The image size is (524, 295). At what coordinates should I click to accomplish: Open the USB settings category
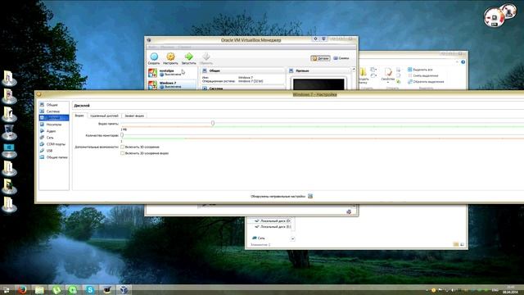[x=54, y=151]
